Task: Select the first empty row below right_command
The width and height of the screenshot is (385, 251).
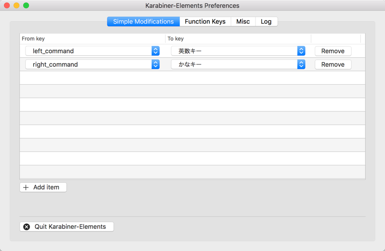Action: tap(192, 78)
